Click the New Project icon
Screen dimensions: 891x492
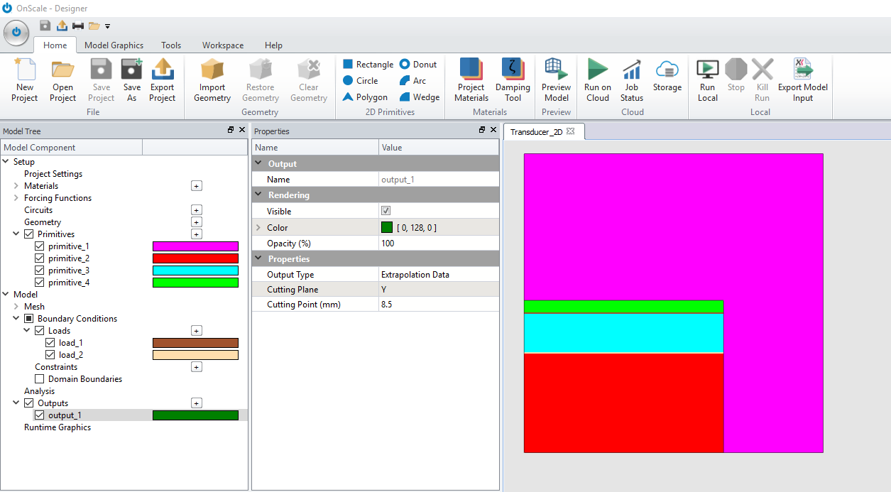coord(25,70)
